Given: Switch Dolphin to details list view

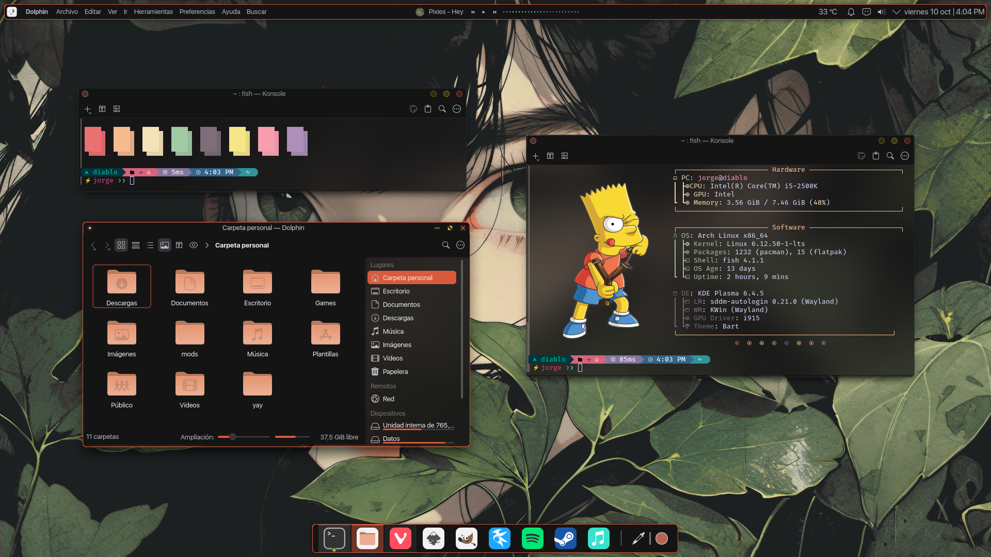Looking at the screenshot, I should 150,245.
